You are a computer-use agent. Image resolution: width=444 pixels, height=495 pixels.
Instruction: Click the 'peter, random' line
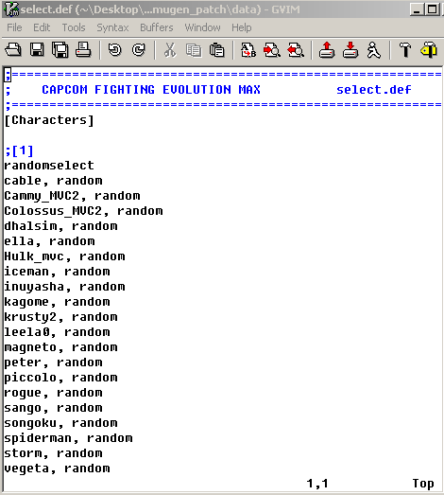[x=53, y=362]
